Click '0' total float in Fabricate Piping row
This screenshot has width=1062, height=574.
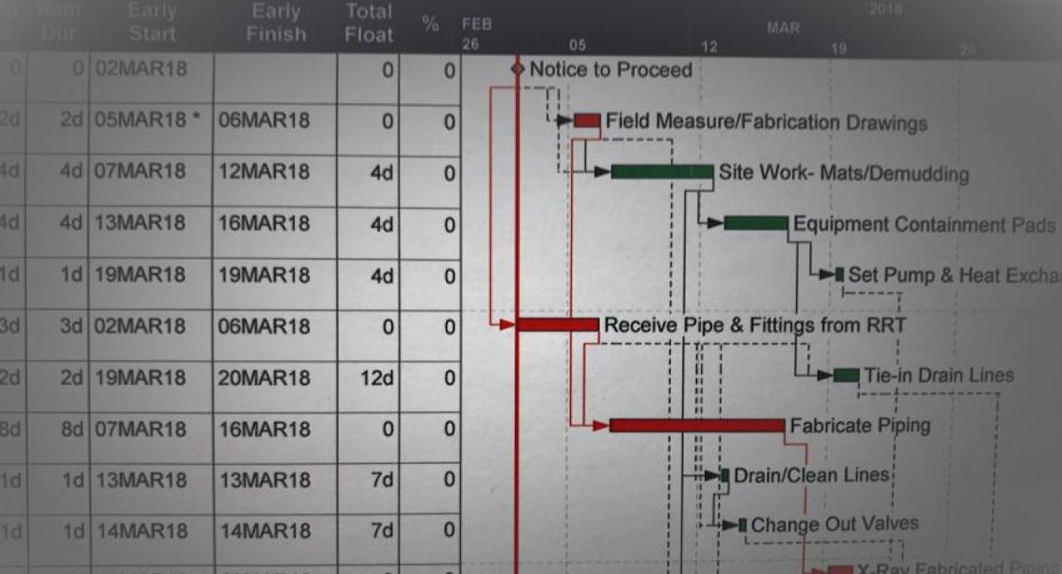(387, 429)
